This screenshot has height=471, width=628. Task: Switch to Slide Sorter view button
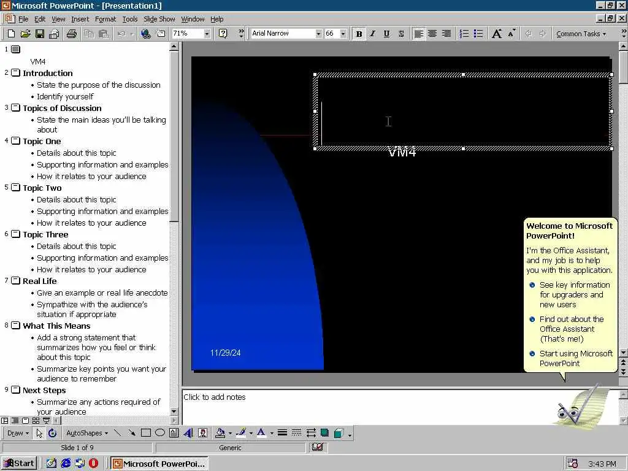coord(36,421)
